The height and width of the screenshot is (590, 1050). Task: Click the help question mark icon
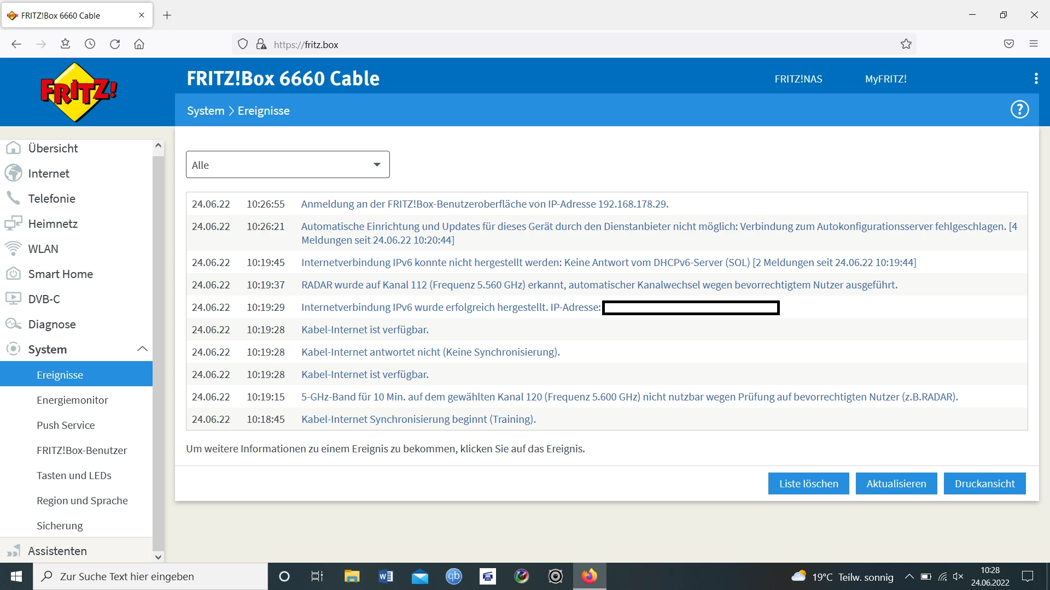pyautogui.click(x=1019, y=110)
